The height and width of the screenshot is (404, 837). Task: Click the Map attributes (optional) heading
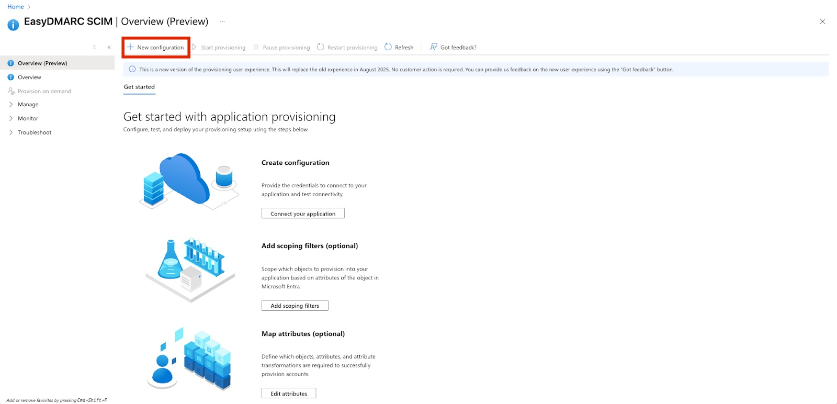303,334
